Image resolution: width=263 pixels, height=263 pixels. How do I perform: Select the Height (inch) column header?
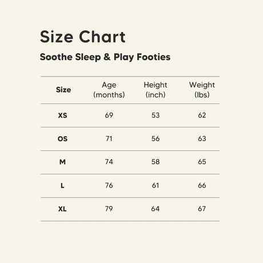coord(156,90)
